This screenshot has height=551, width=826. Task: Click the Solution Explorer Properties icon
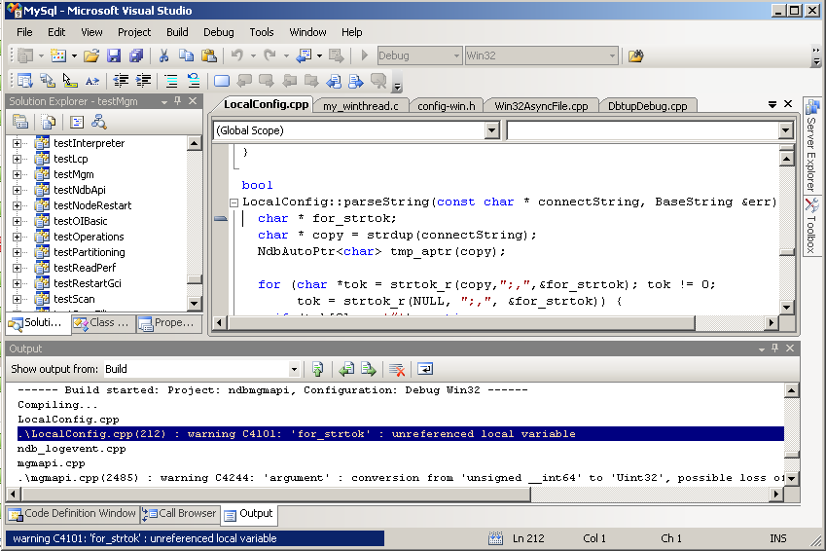(x=20, y=122)
